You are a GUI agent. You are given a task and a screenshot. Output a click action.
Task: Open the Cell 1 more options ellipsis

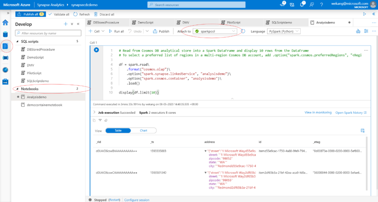coord(366,51)
